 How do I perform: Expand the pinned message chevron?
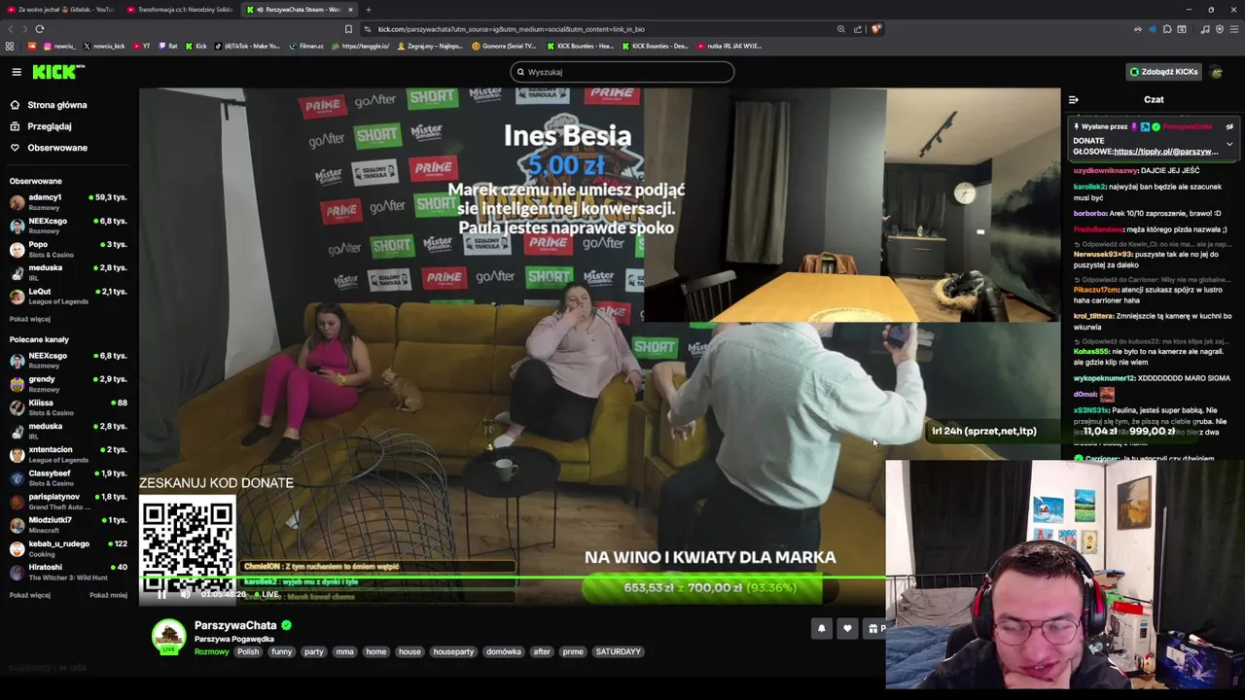(1229, 144)
